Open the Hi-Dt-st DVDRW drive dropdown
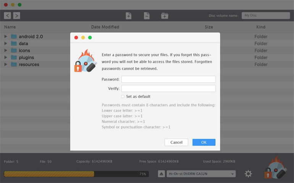This screenshot has height=183, width=294. 201,174
